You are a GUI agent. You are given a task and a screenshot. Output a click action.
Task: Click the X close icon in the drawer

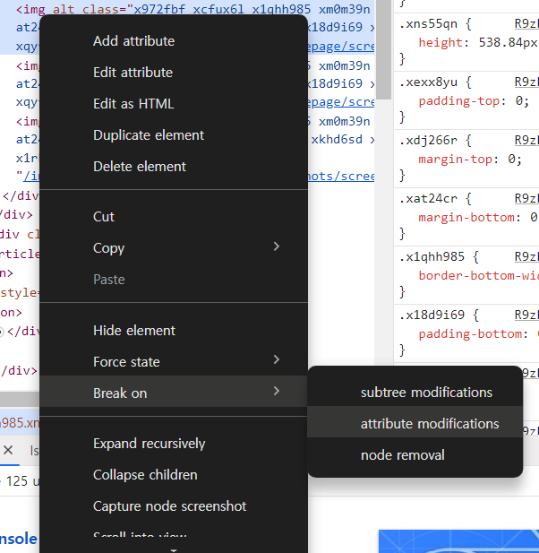[x=8, y=450]
